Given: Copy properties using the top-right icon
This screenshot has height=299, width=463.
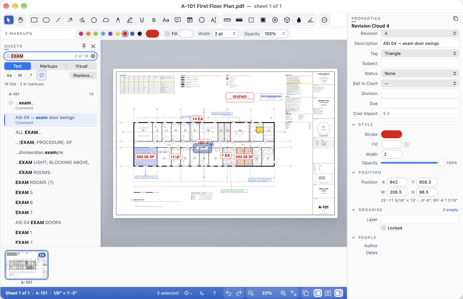Looking at the screenshot, I should 455,18.
